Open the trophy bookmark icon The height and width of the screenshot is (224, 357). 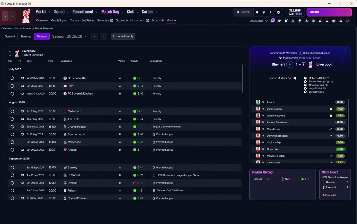coord(300,21)
